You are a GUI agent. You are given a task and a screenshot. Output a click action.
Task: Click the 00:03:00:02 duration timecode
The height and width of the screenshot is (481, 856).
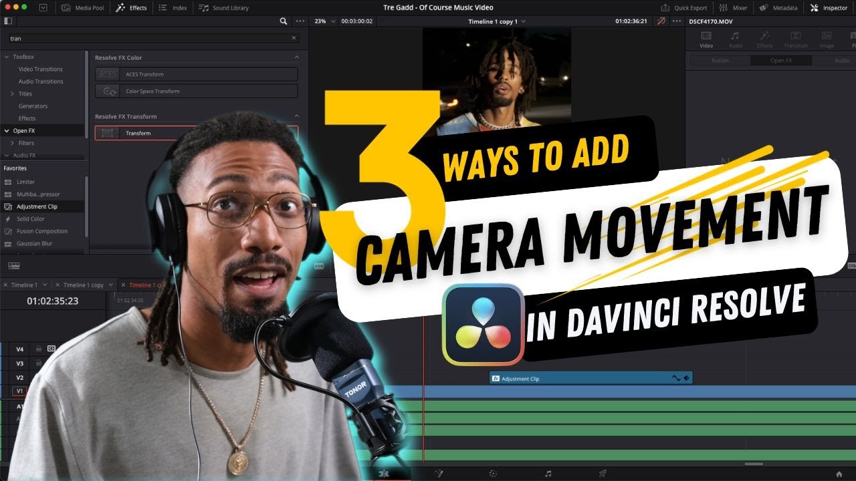pos(356,21)
